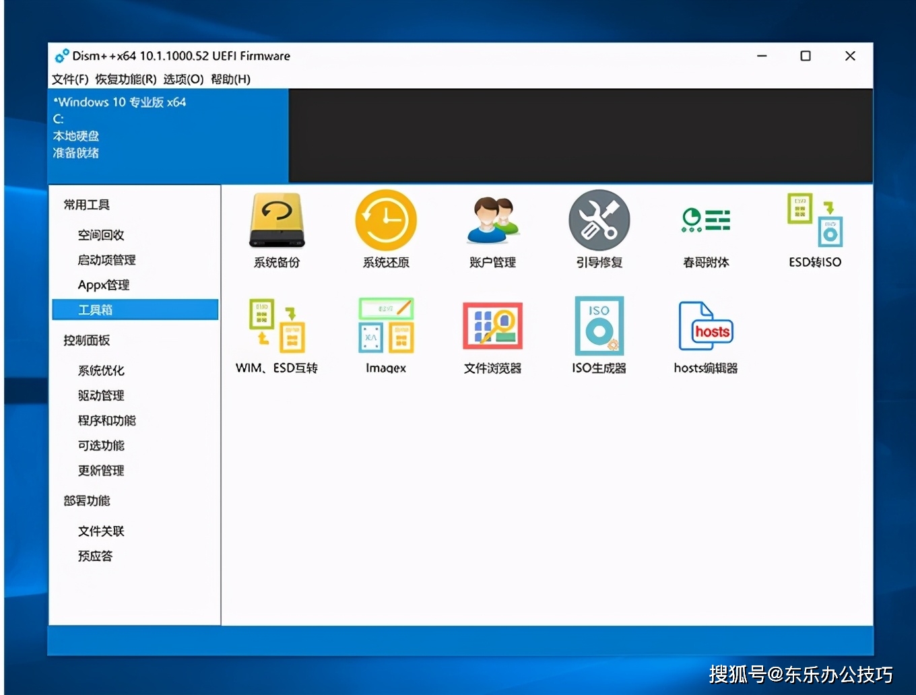The image size is (916, 695).
Task: Open 更新管理 sidebar entry
Action: point(101,470)
